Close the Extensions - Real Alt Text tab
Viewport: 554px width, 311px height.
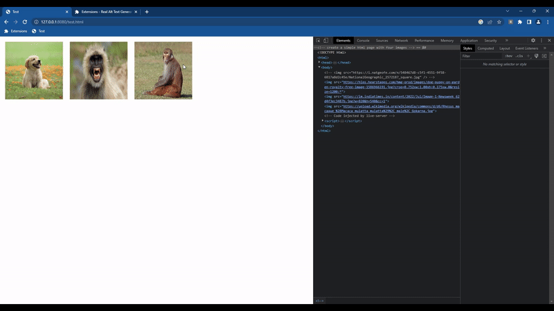pyautogui.click(x=136, y=12)
